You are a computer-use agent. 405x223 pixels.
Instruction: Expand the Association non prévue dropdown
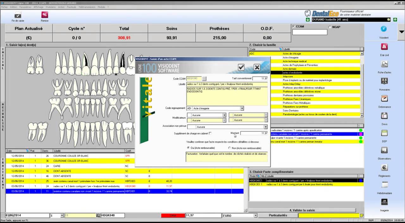(265, 127)
